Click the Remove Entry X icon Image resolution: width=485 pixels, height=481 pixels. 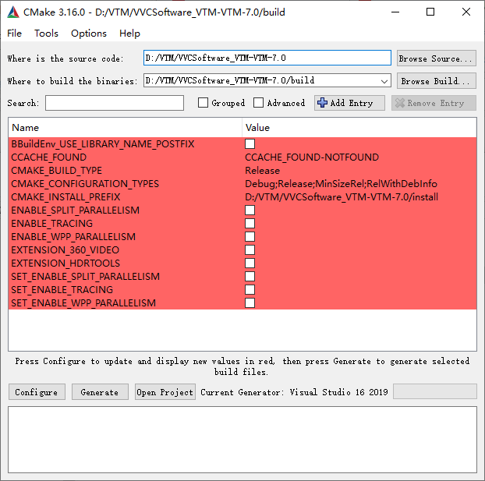[x=400, y=103]
